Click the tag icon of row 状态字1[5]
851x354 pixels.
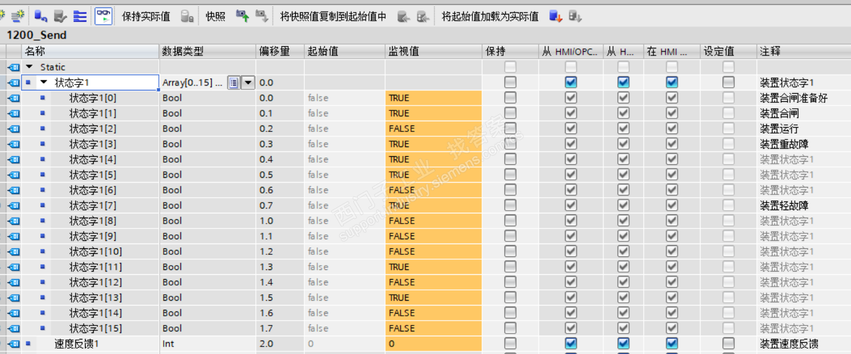pos(14,175)
